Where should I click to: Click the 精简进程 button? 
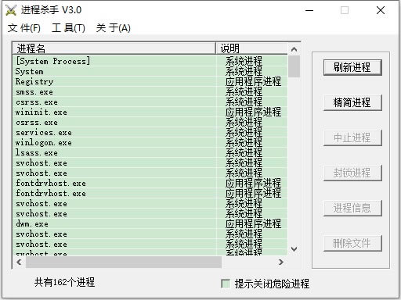(352, 102)
